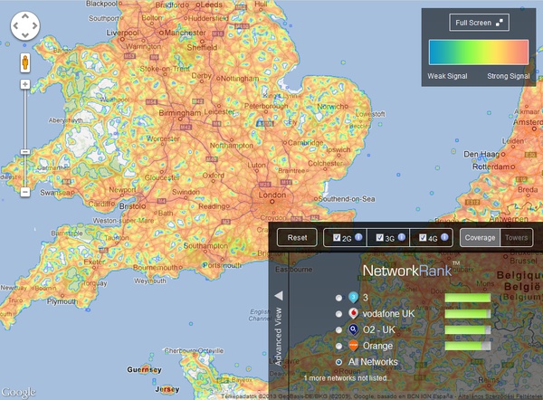Click the Birmingham city label
Viewport: 543px width, 400px height.
point(180,113)
